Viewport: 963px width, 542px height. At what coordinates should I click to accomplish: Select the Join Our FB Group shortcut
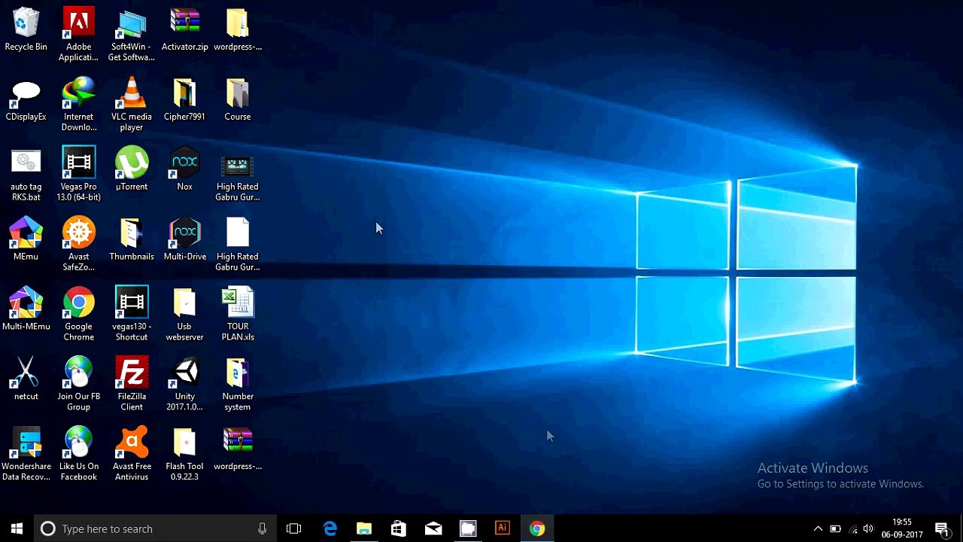click(79, 385)
